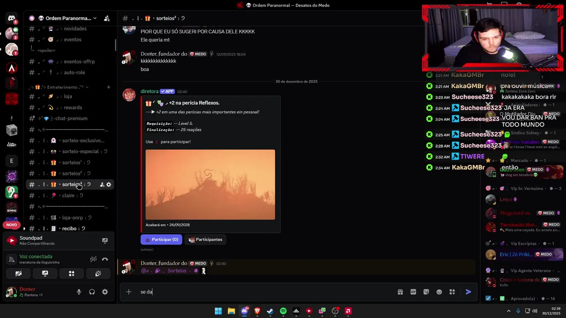Add channel to Entretenimento category with plus
Viewport: 566px width, 318px height.
point(108,87)
